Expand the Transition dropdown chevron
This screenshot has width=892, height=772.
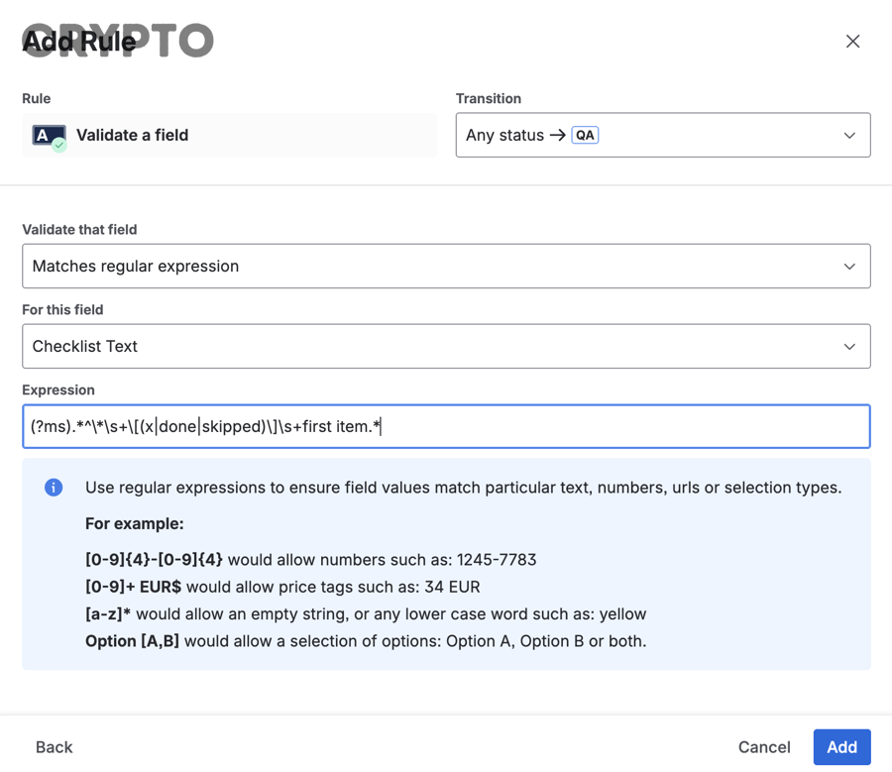pos(849,135)
